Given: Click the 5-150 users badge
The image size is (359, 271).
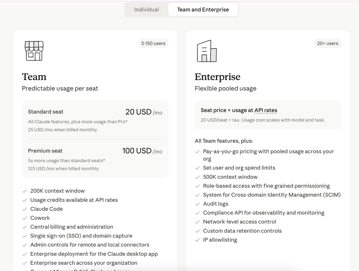Looking at the screenshot, I should (153, 43).
